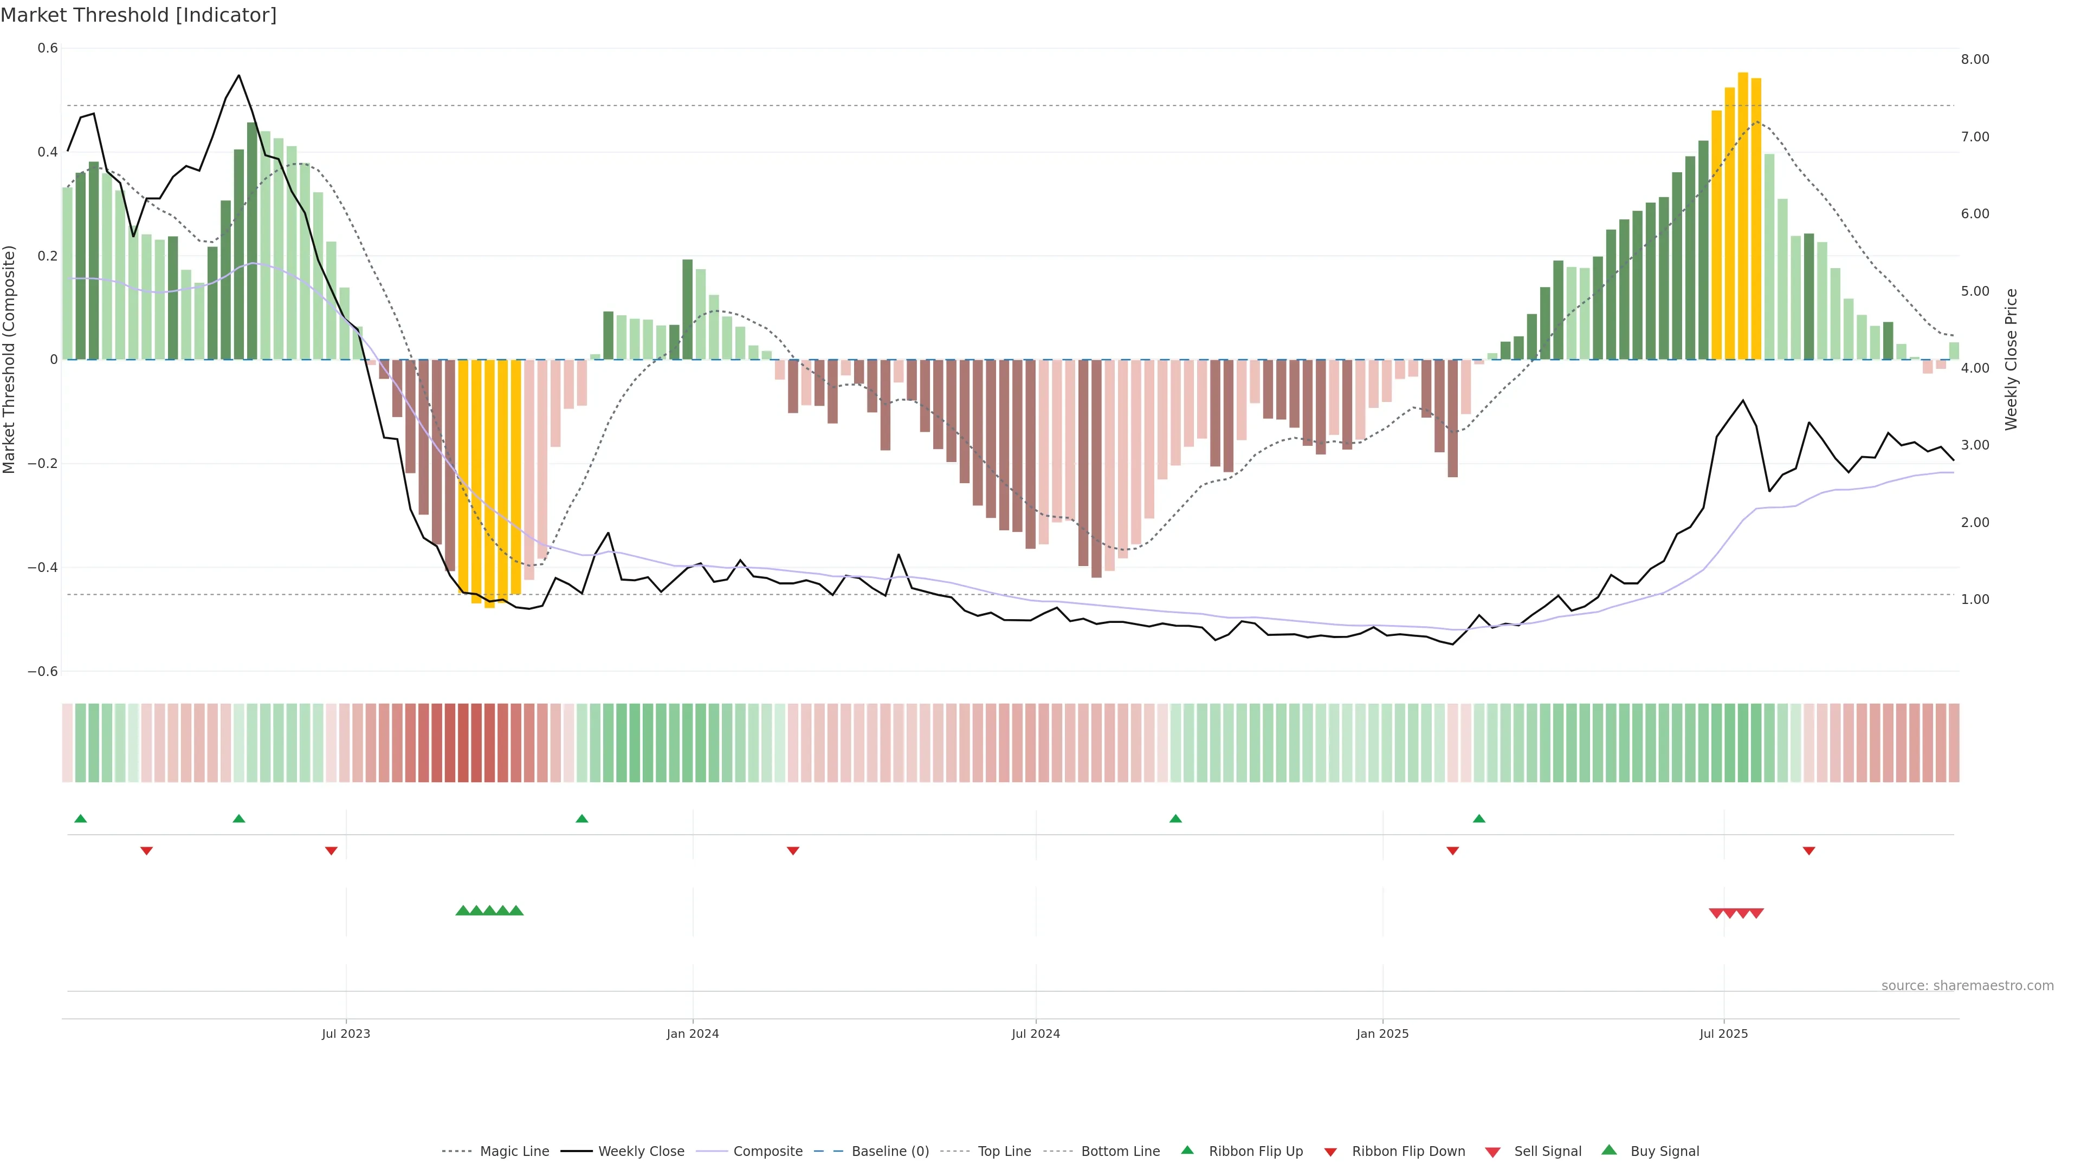This screenshot has width=2081, height=1170.
Task: Select the leftmost green Ribbon Flip Up marker
Action: coord(80,819)
